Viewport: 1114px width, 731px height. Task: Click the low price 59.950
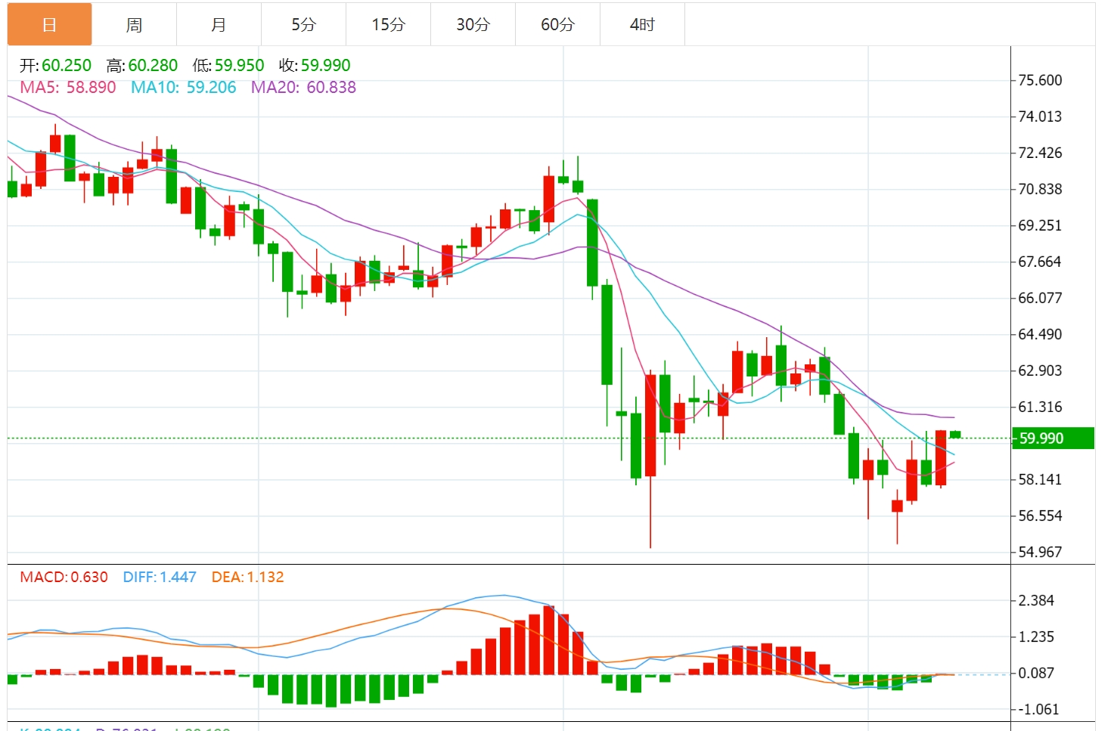point(239,66)
